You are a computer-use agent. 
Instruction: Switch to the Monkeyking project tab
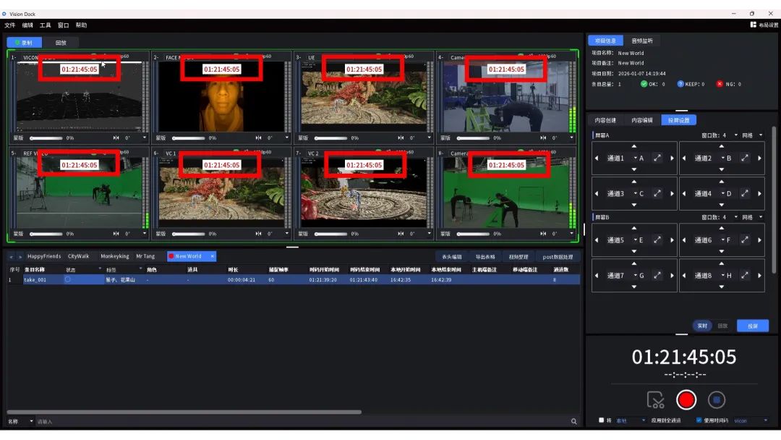[x=114, y=256]
